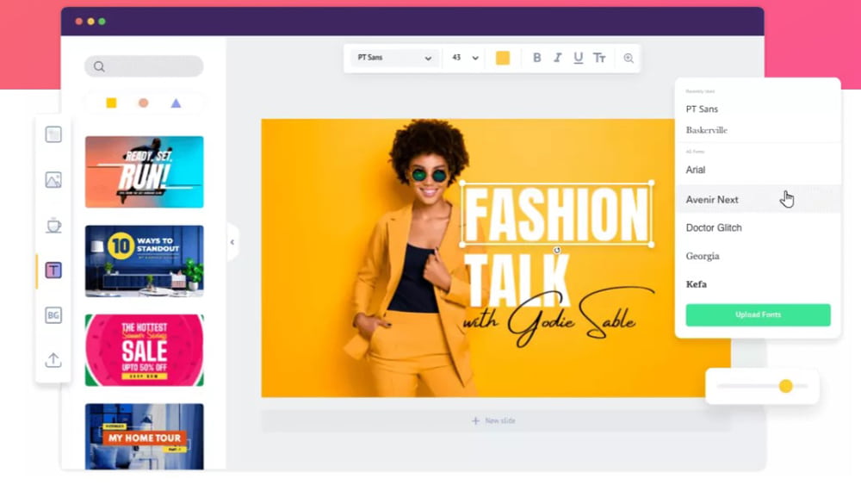Viewport: 861px width, 485px height.
Task: Open the BG background tool icon
Action: [53, 315]
